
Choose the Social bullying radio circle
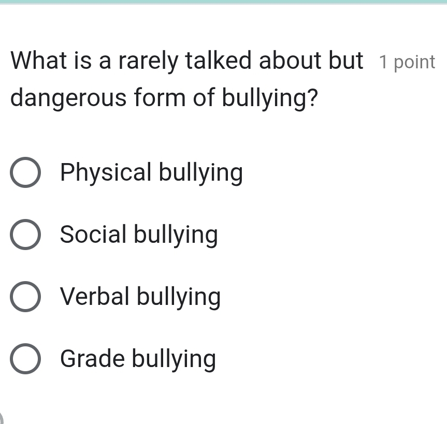25,235
